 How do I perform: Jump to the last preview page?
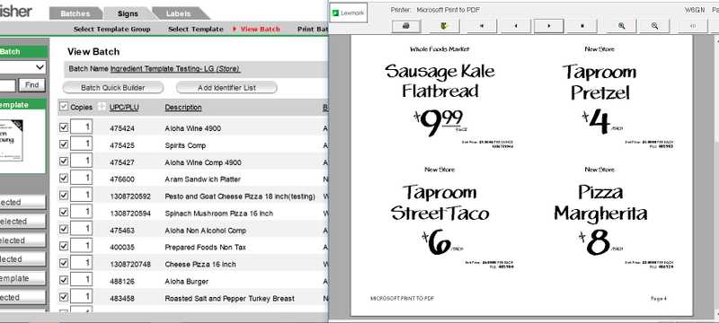[581, 26]
